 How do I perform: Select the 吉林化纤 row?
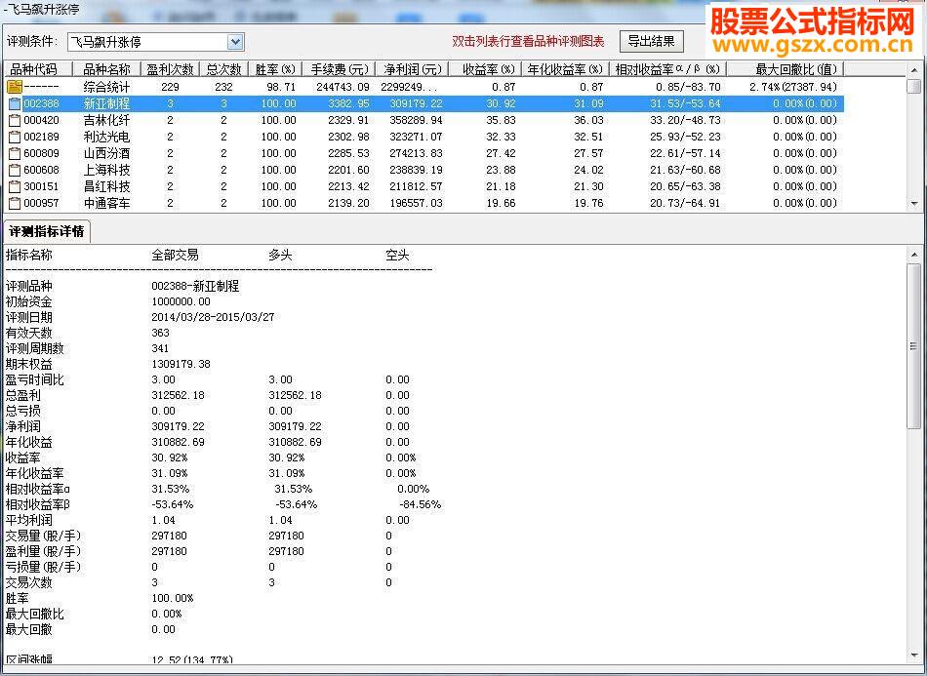(424, 121)
